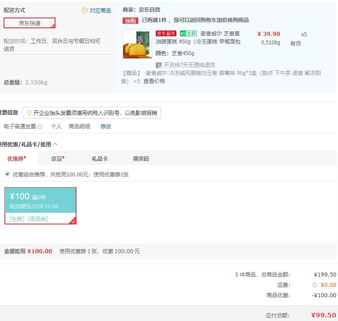Uncheck the 优惠组合推荐 checkbox
Screen dimensions: 338x321
pos(7,174)
